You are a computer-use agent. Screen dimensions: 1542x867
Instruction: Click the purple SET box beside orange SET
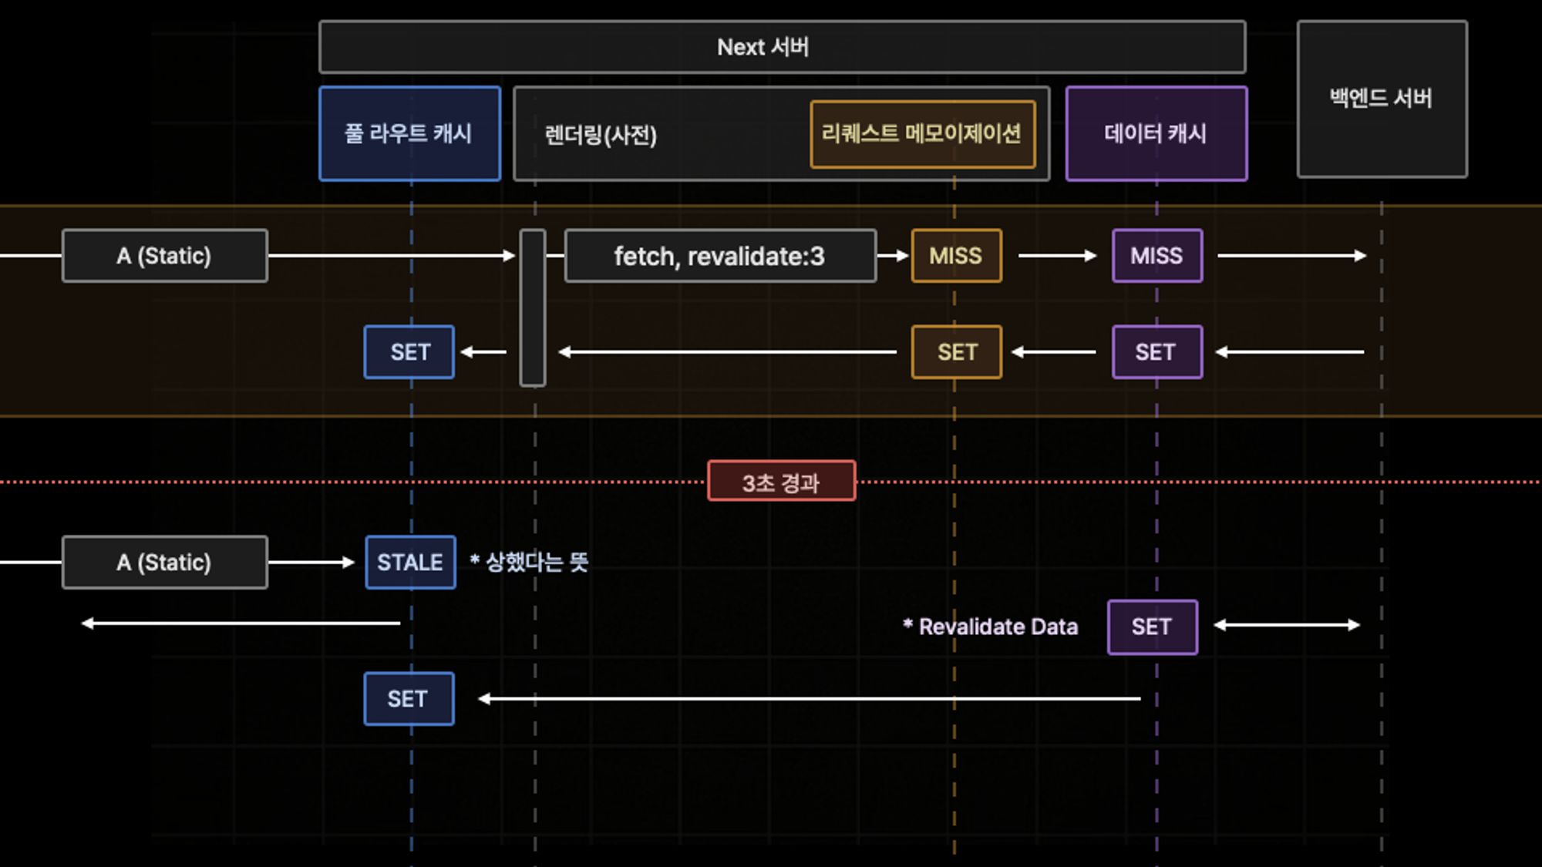pyautogui.click(x=1156, y=352)
